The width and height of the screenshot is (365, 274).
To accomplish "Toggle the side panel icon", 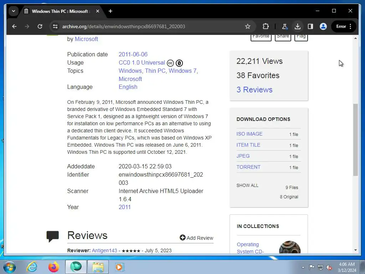I will tap(310, 26).
